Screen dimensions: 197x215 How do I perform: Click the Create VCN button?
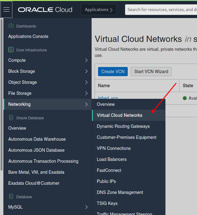pyautogui.click(x=113, y=72)
